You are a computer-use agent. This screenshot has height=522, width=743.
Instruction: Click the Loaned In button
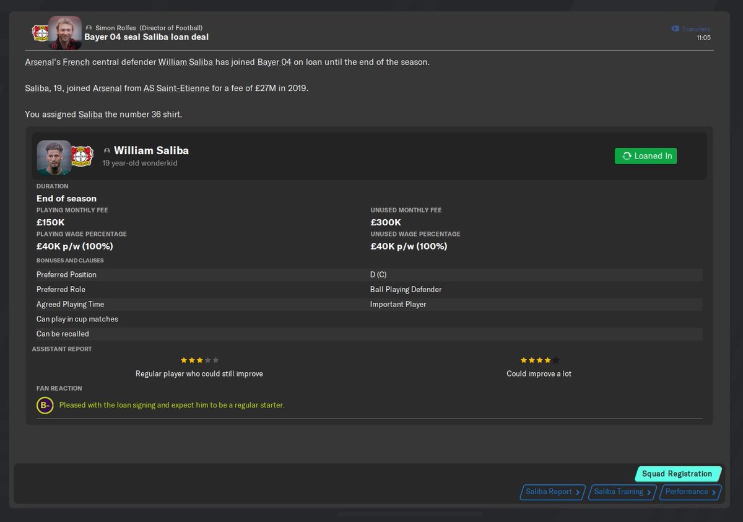[x=646, y=156]
